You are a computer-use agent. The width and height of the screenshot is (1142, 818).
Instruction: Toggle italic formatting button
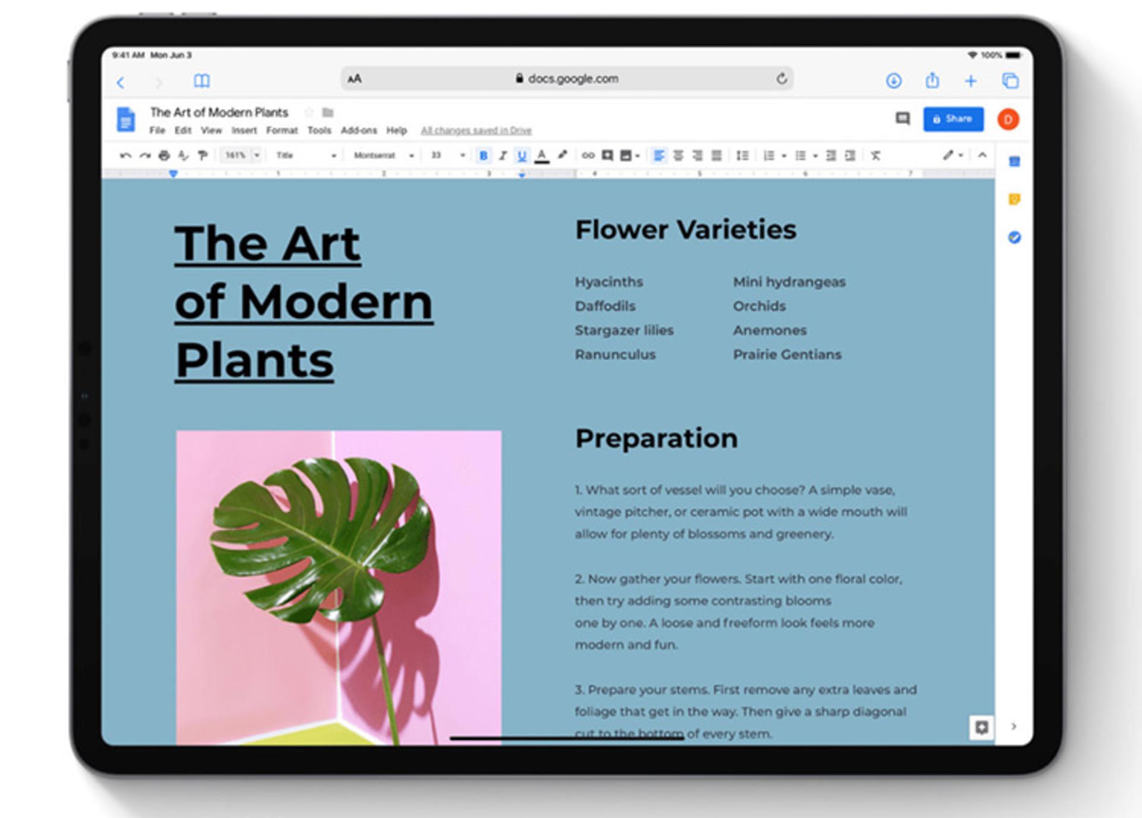tap(503, 156)
